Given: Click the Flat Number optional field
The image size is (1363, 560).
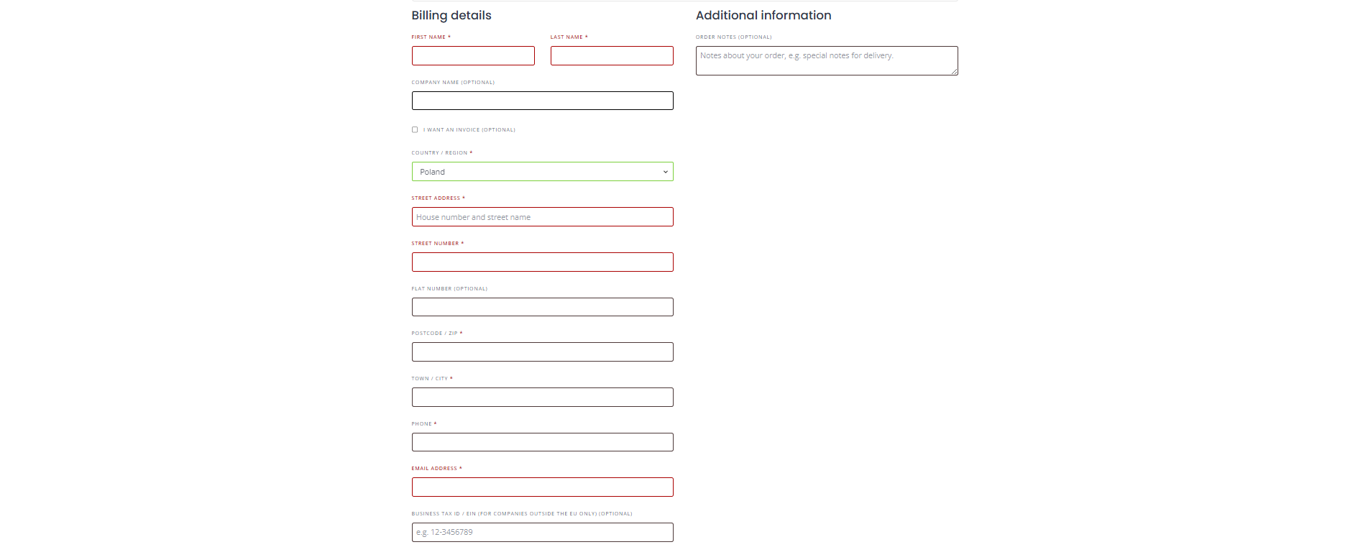Looking at the screenshot, I should 542,307.
